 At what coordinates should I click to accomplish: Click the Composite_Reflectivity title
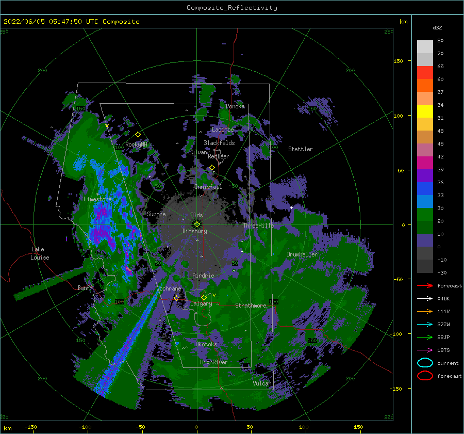(x=232, y=8)
